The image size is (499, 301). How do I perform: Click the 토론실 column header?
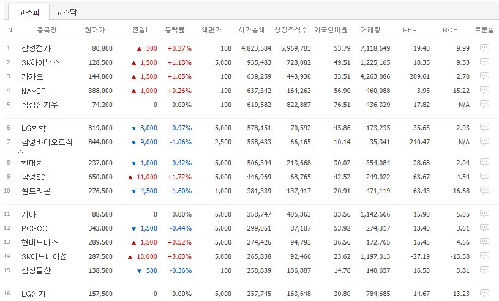(x=484, y=30)
